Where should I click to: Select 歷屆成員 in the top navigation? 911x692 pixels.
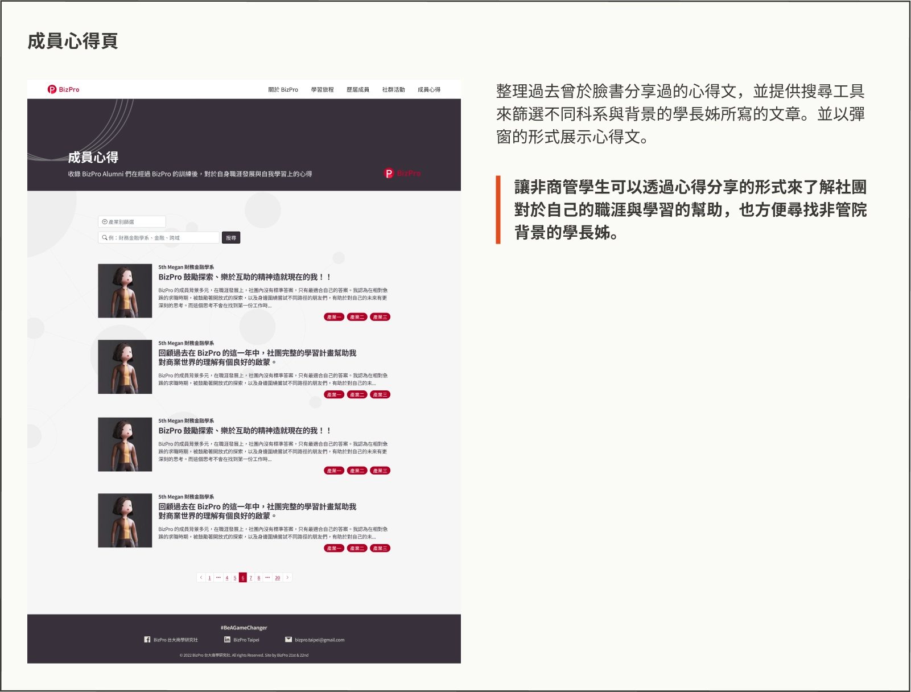(x=357, y=90)
